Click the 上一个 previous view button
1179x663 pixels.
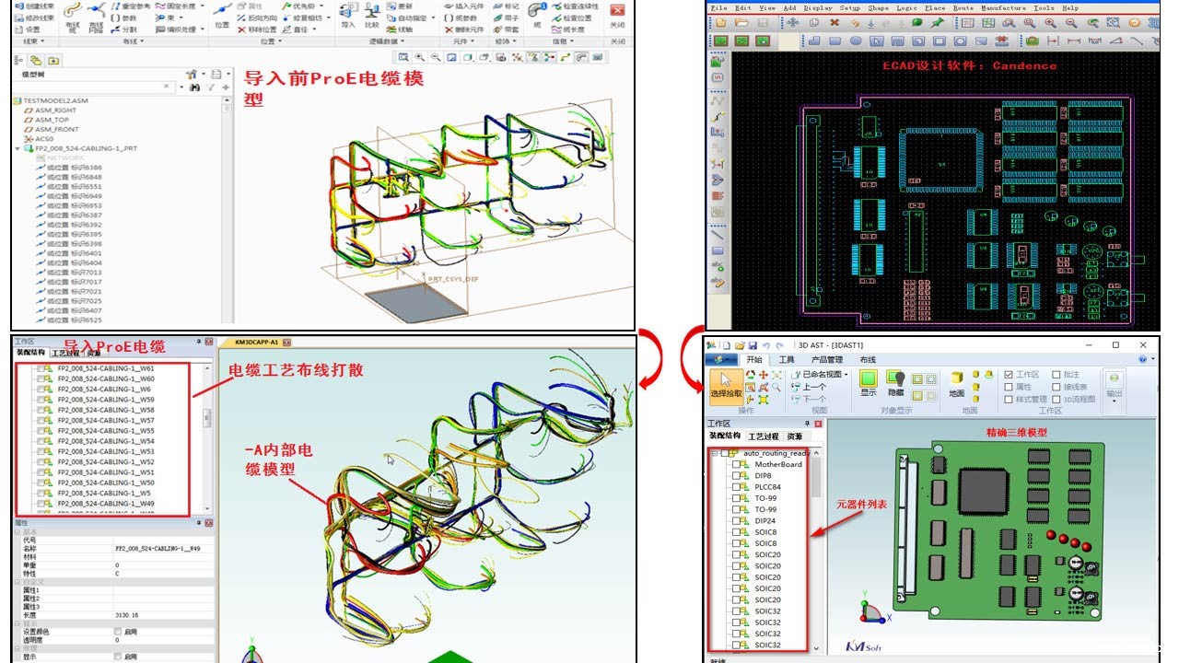click(809, 387)
